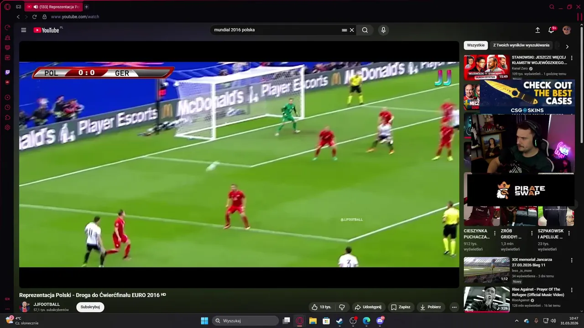Subscribe to JJFOOTBALL via Subskrybuj
This screenshot has width=584, height=328.
pyautogui.click(x=90, y=307)
